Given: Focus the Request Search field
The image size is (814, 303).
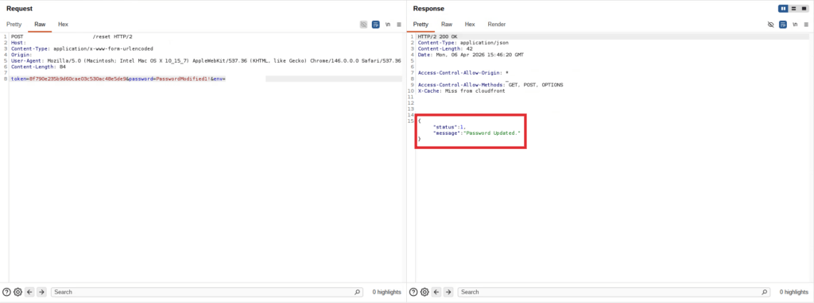Looking at the screenshot, I should [207, 292].
